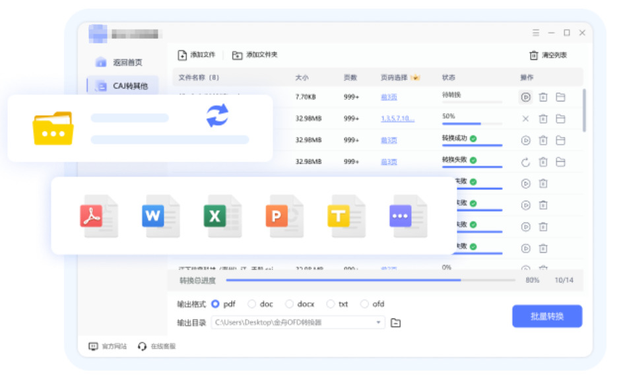This screenshot has height=376, width=621.
Task: Click the 大小 column header
Action: click(x=302, y=78)
